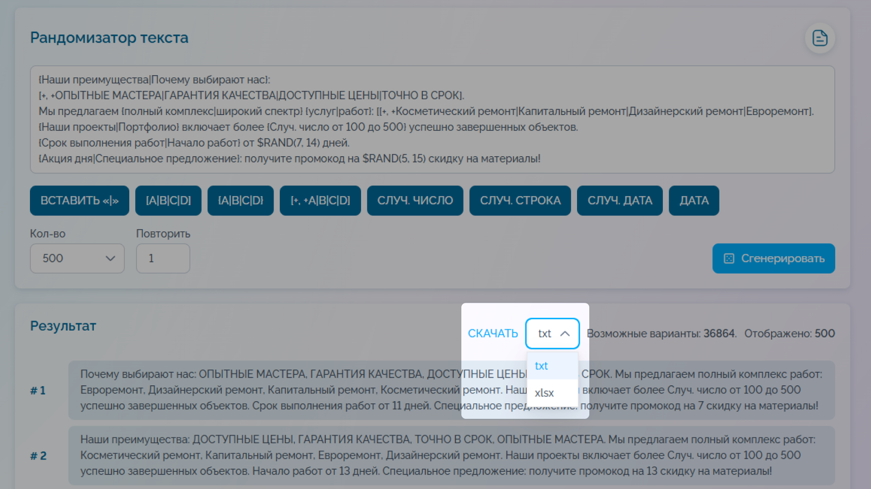Click the Кол-во label
Image resolution: width=871 pixels, height=489 pixels.
pos(48,234)
